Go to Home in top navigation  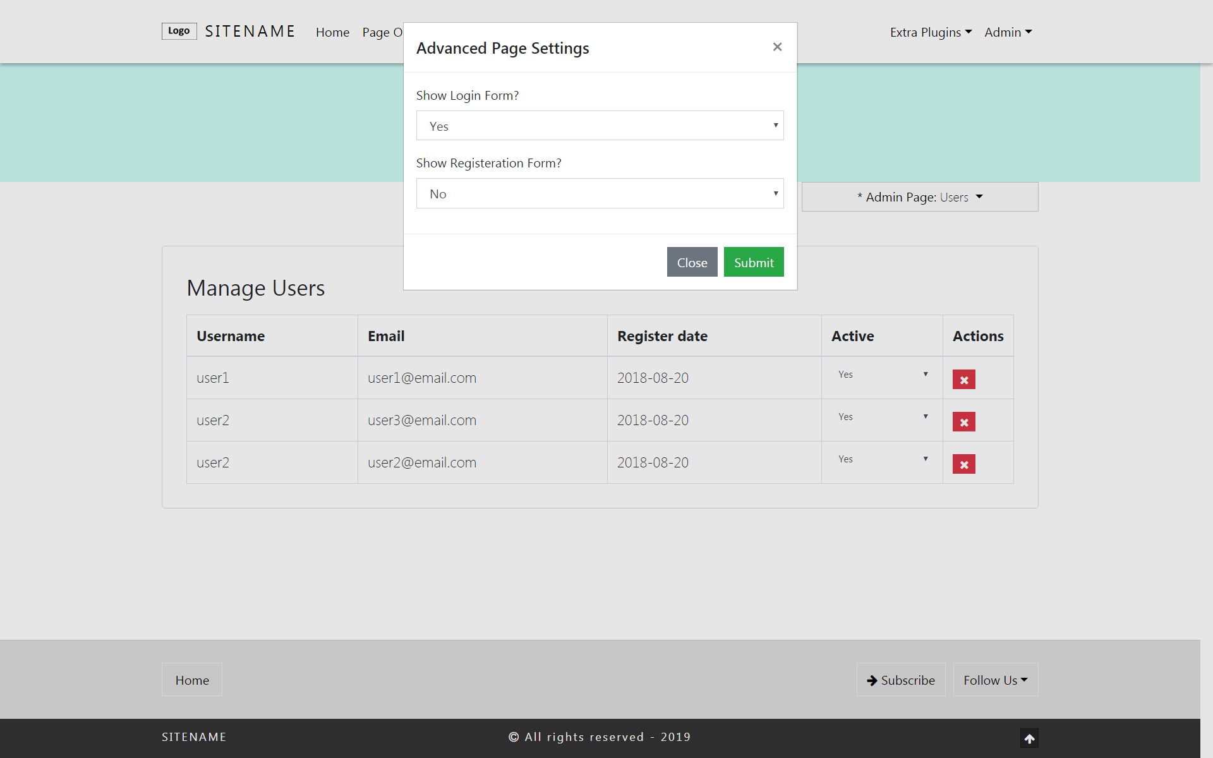tap(332, 32)
